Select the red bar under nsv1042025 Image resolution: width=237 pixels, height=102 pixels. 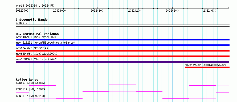[x=123, y=51]
